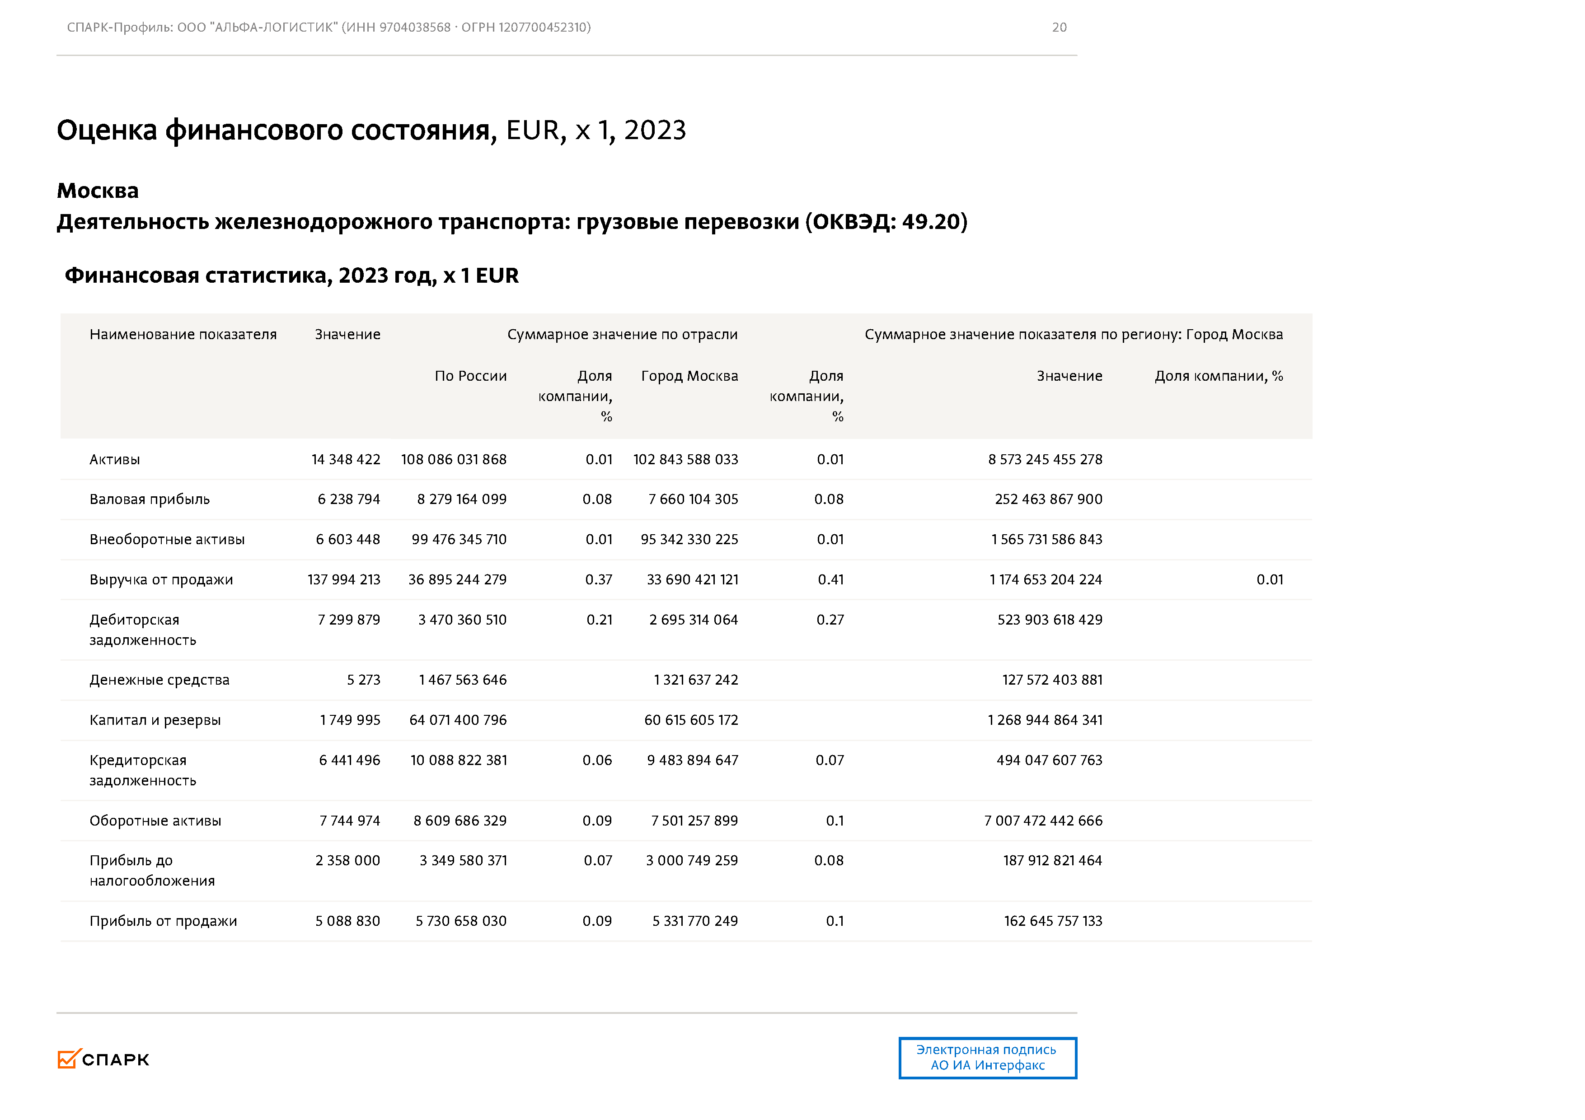1585x1120 pixels.
Task: Select the Капитал и резервы row label
Action: tap(155, 720)
